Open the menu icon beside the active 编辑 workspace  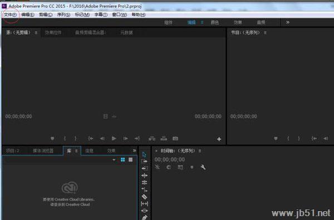(x=202, y=22)
